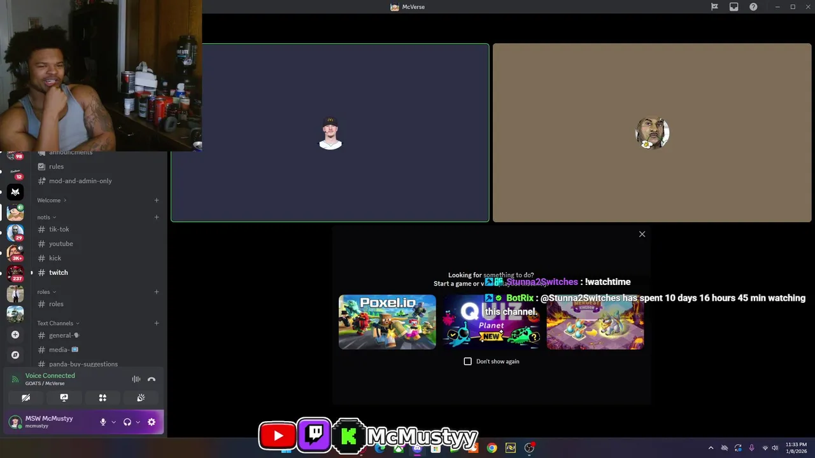This screenshot has width=815, height=458.
Task: Click the voice connection signal icon
Action: tap(15, 379)
